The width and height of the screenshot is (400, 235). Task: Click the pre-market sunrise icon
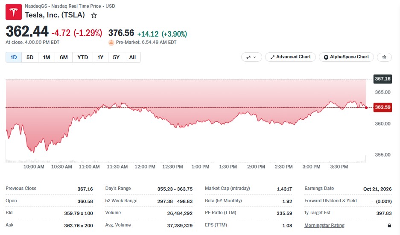(x=111, y=43)
